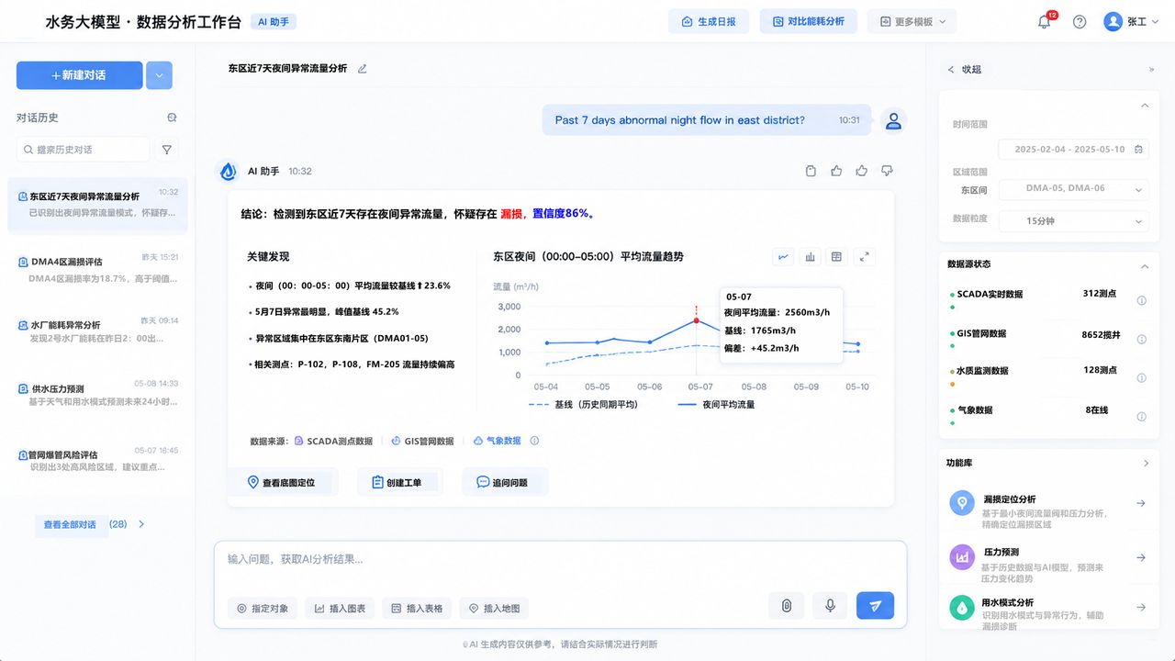Send the message with paper-plane button

point(875,606)
